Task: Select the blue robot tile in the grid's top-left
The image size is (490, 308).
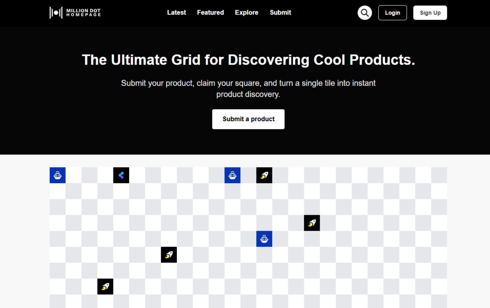Action: pyautogui.click(x=57, y=175)
